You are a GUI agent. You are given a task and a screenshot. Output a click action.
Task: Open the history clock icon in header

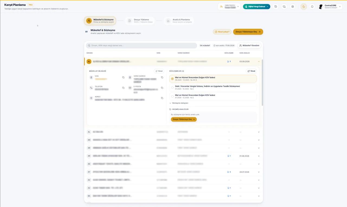click(276, 7)
